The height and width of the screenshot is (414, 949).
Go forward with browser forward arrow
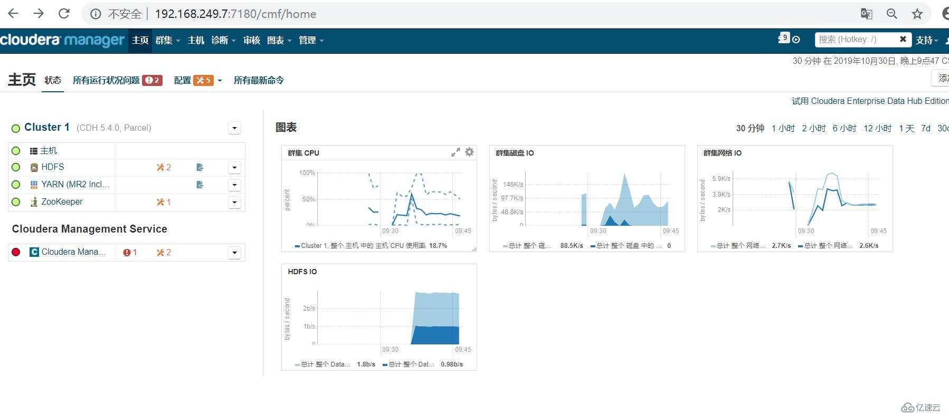(39, 14)
